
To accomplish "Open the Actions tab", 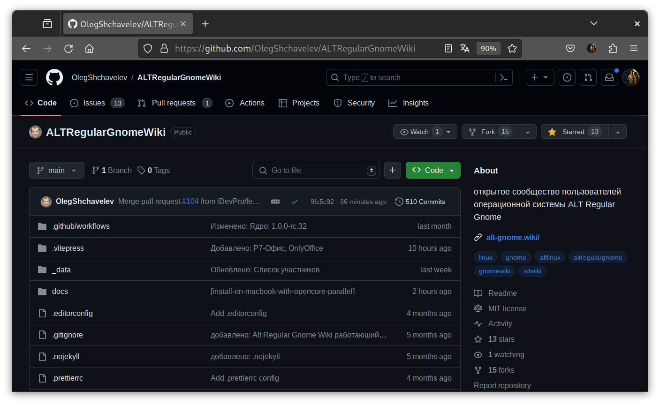I will [x=245, y=103].
